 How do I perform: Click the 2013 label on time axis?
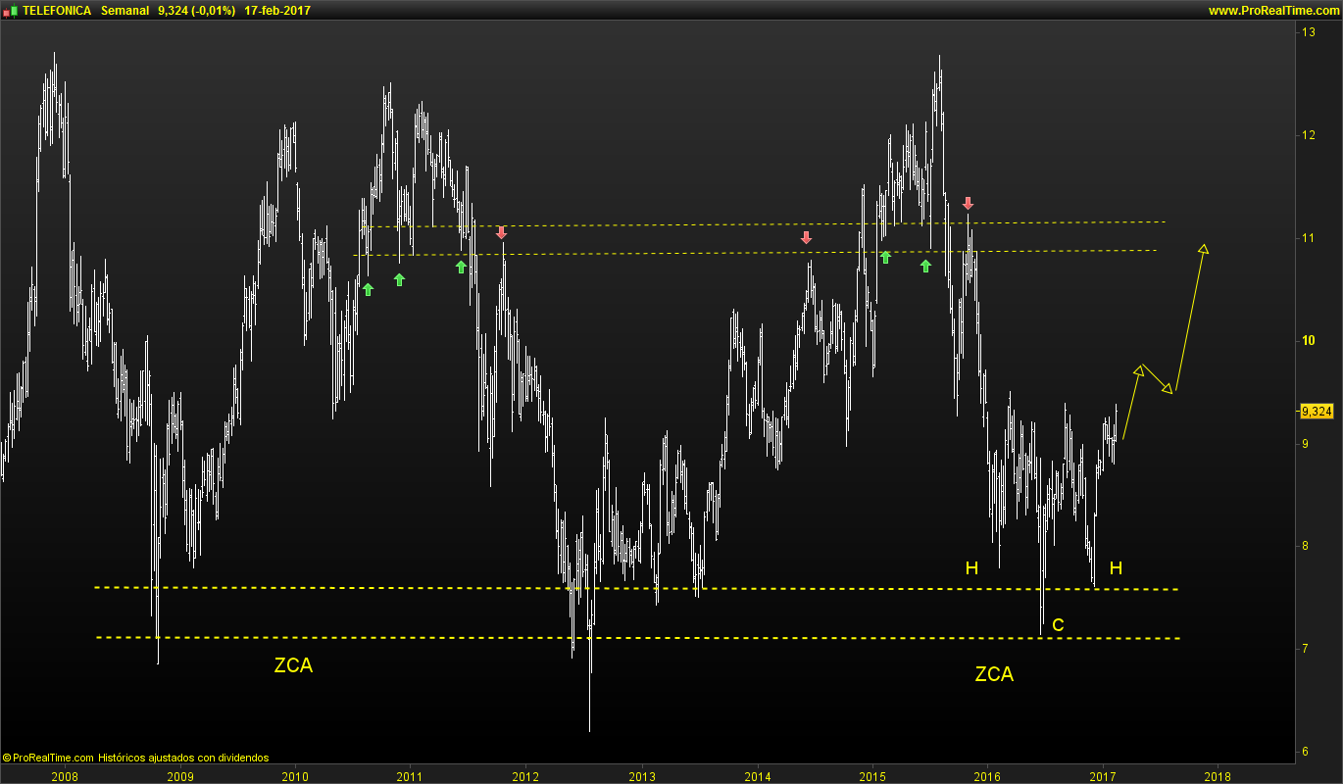641,775
